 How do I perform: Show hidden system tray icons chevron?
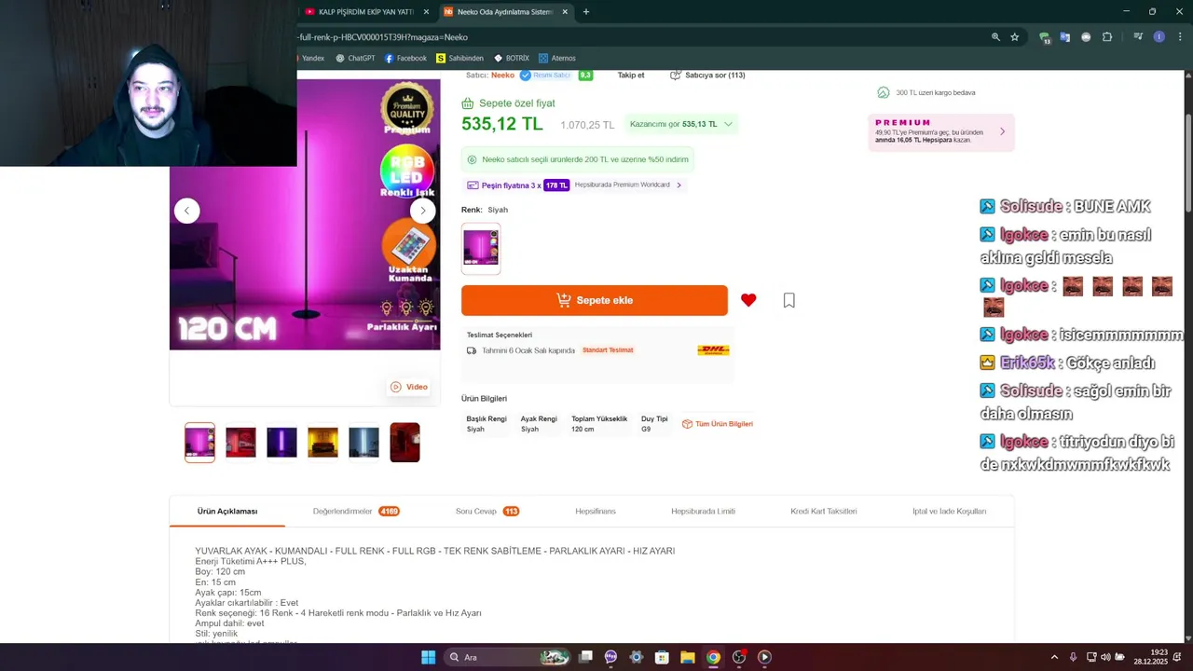[x=1054, y=657]
